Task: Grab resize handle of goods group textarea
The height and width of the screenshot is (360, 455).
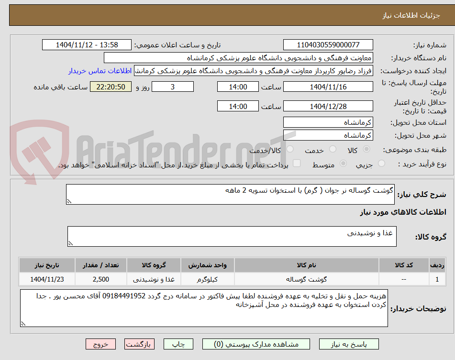Action: pyautogui.click(x=70, y=243)
